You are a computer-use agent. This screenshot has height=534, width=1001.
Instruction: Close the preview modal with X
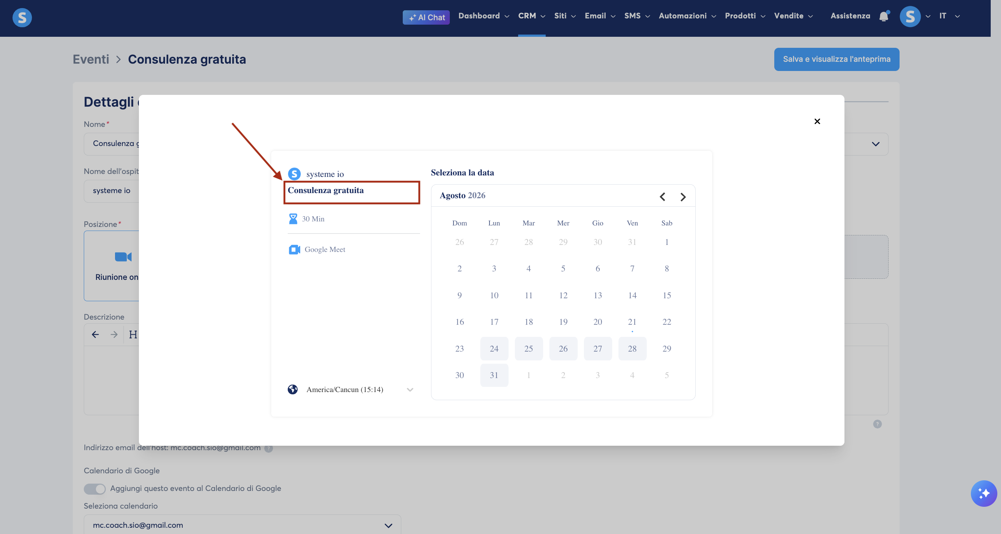pos(817,121)
